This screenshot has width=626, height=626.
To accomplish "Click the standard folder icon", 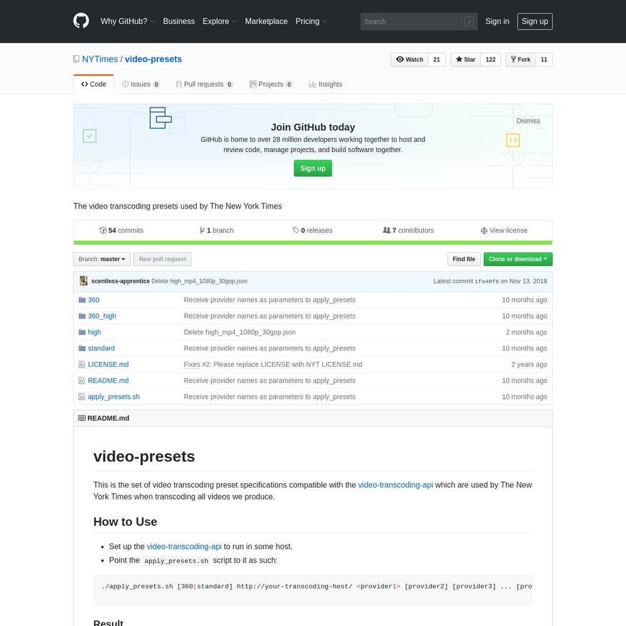I will click(x=82, y=348).
